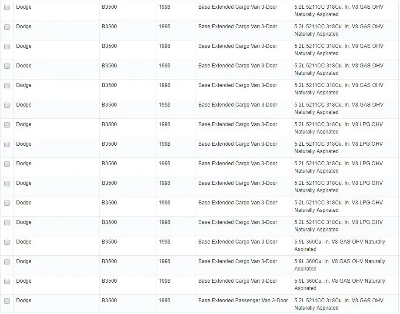This screenshot has width=400, height=314.
Task: Check the box for the Passenger Van row
Action: [x=7, y=301]
